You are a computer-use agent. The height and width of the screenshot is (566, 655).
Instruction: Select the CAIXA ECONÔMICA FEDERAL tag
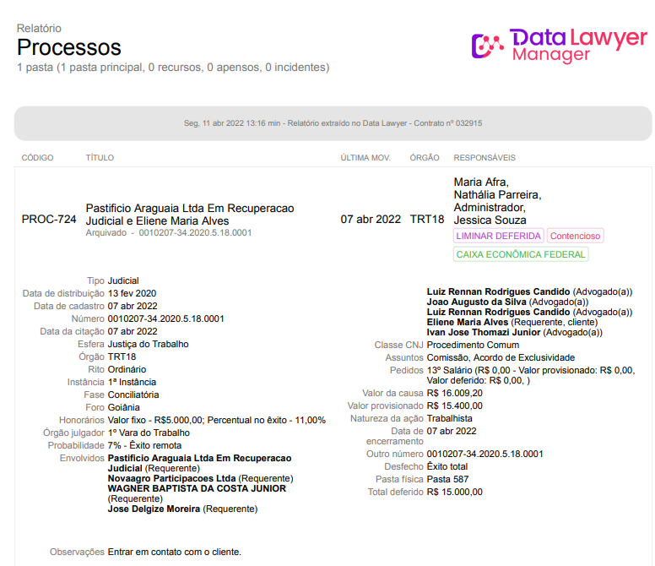[521, 254]
